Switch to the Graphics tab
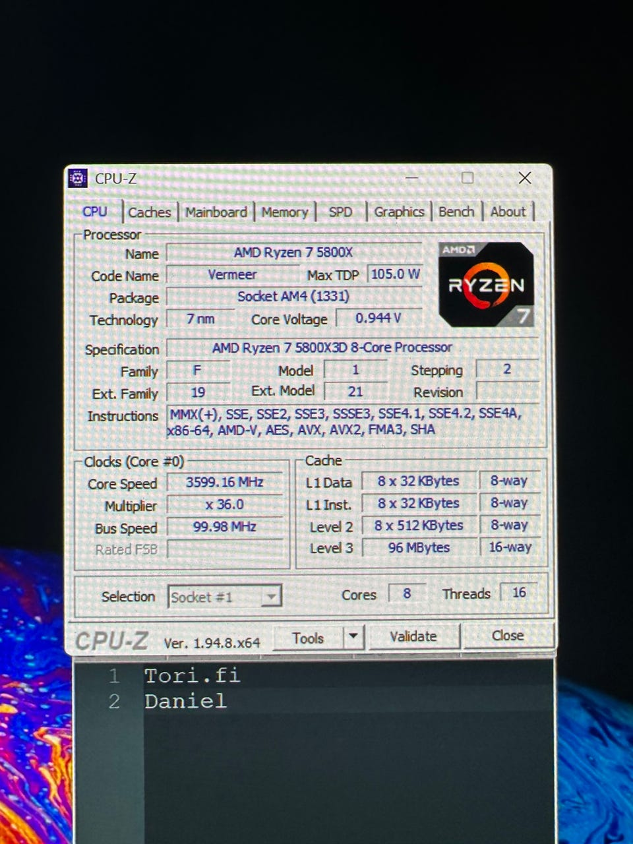Screen dimensions: 633x844 [x=398, y=212]
